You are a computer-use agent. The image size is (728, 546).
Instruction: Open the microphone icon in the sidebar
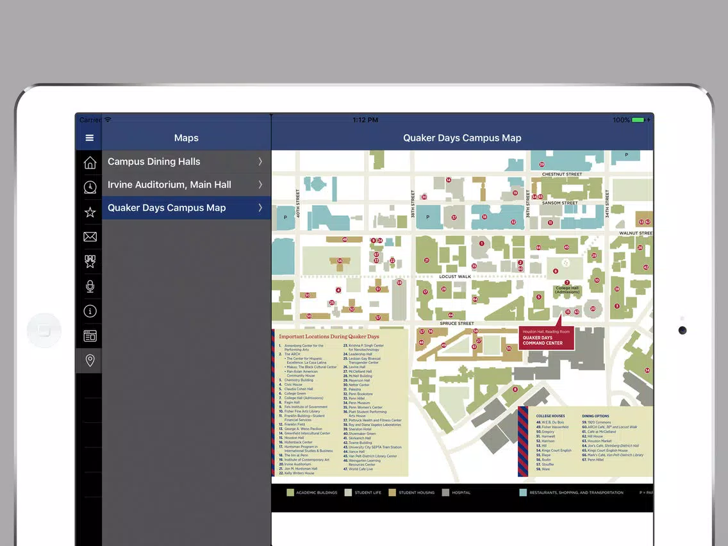[x=90, y=286]
